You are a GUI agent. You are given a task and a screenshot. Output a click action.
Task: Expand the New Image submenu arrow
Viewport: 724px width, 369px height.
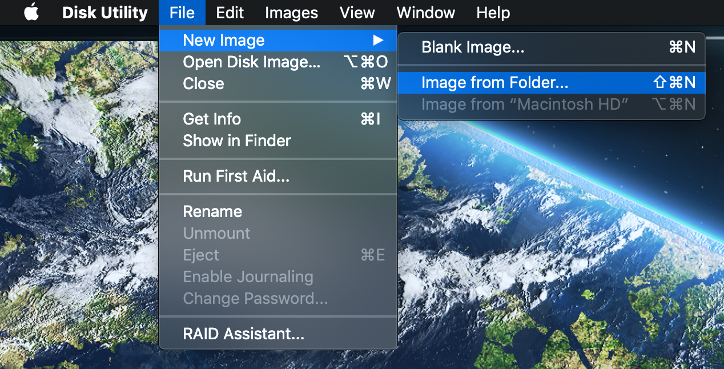click(x=379, y=40)
